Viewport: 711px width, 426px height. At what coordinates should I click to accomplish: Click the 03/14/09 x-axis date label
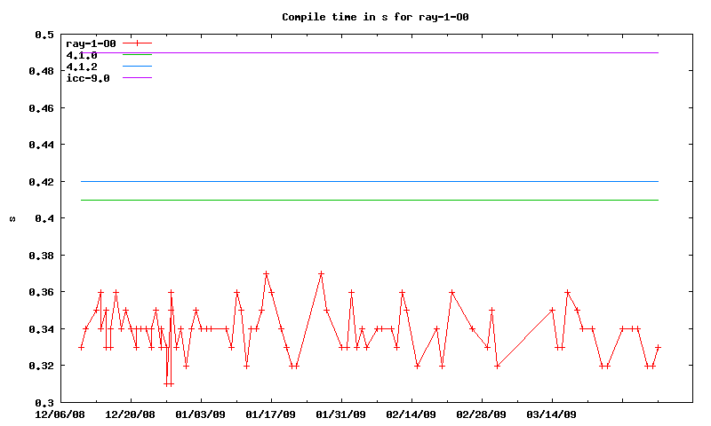552,414
